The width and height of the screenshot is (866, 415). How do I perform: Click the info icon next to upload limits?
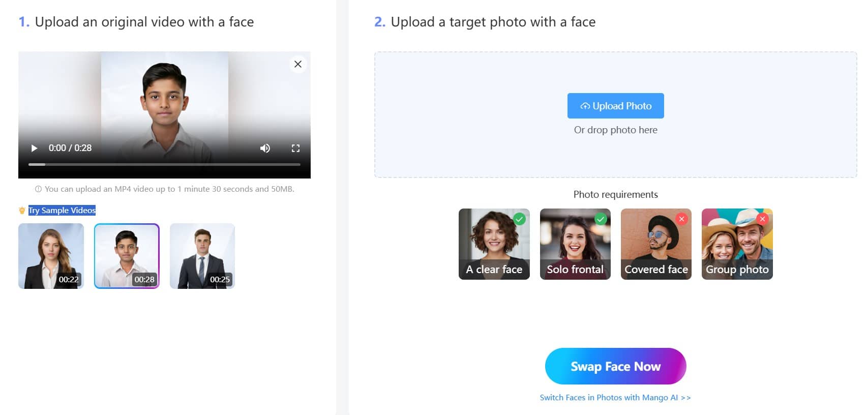(38, 189)
